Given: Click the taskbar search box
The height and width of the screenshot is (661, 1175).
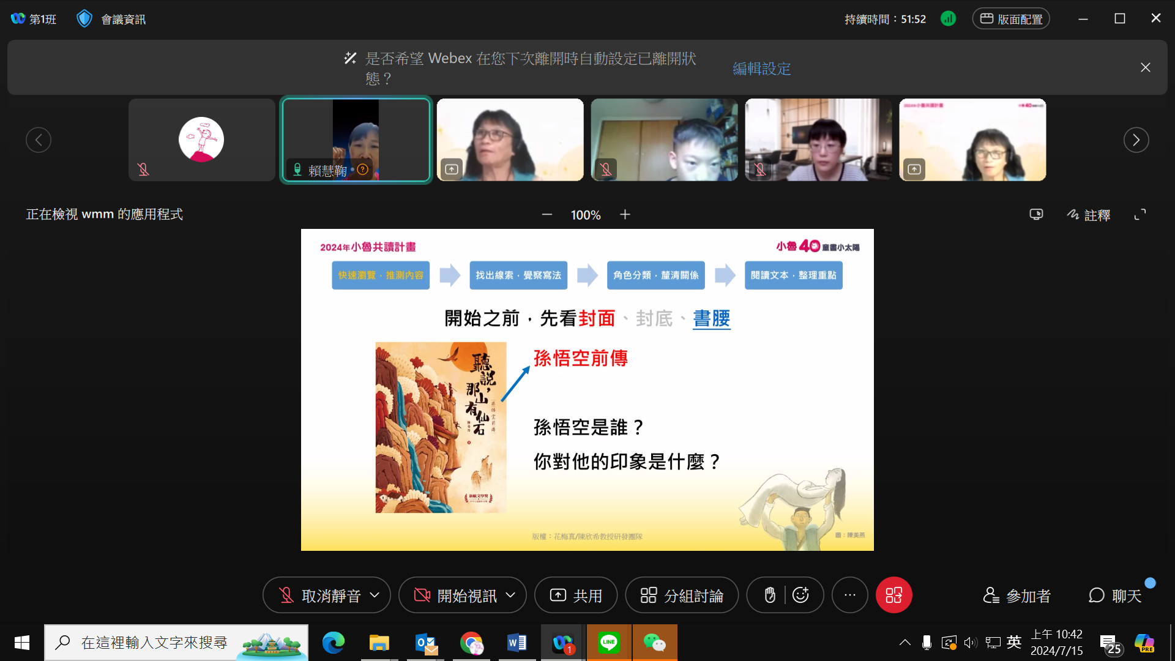Looking at the screenshot, I should coord(176,643).
